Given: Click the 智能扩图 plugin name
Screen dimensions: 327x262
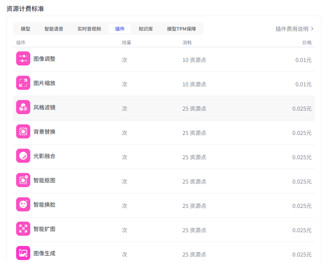Looking at the screenshot, I should pyautogui.click(x=44, y=229).
